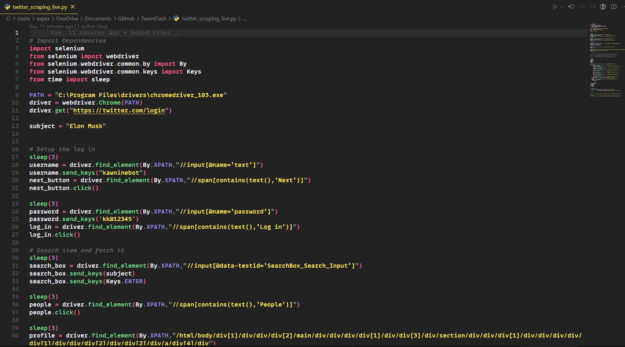Click 'sleep(3)' on line 17

pyautogui.click(x=44, y=157)
